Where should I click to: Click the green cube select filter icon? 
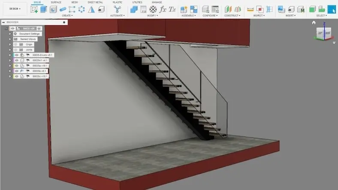pyautogui.click(x=312, y=9)
